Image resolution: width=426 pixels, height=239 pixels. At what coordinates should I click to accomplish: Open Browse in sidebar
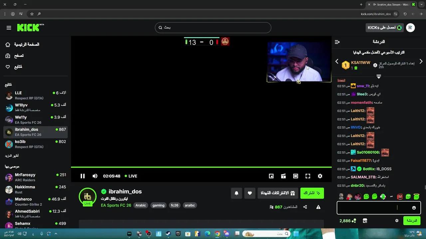click(x=15, y=56)
